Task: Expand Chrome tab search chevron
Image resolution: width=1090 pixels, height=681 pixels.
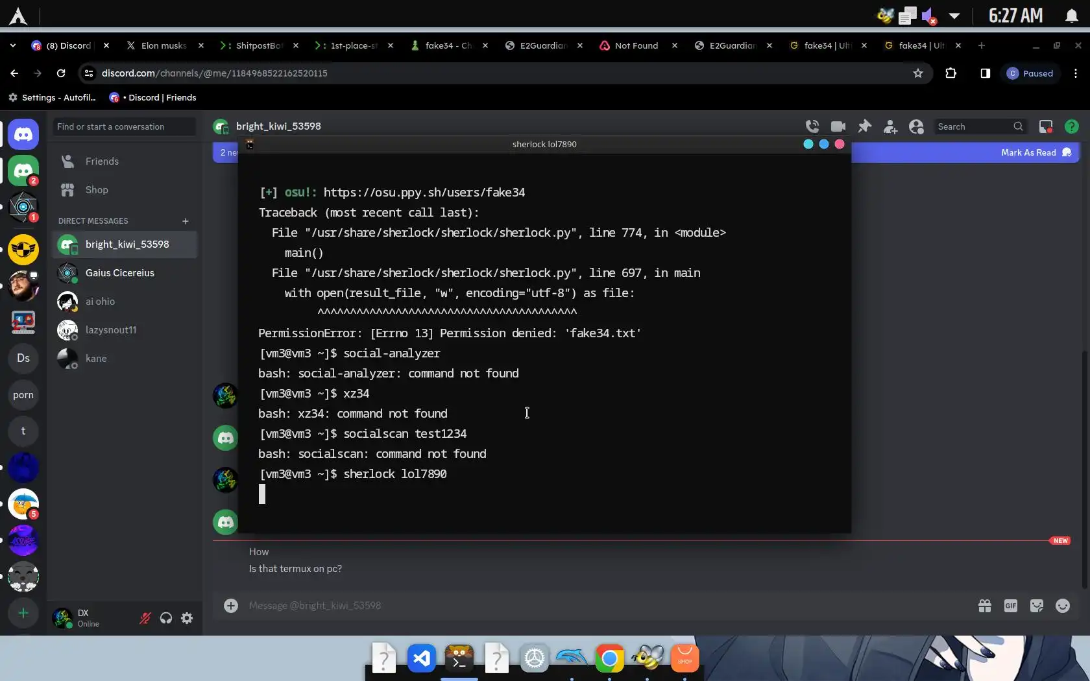Action: click(13, 45)
